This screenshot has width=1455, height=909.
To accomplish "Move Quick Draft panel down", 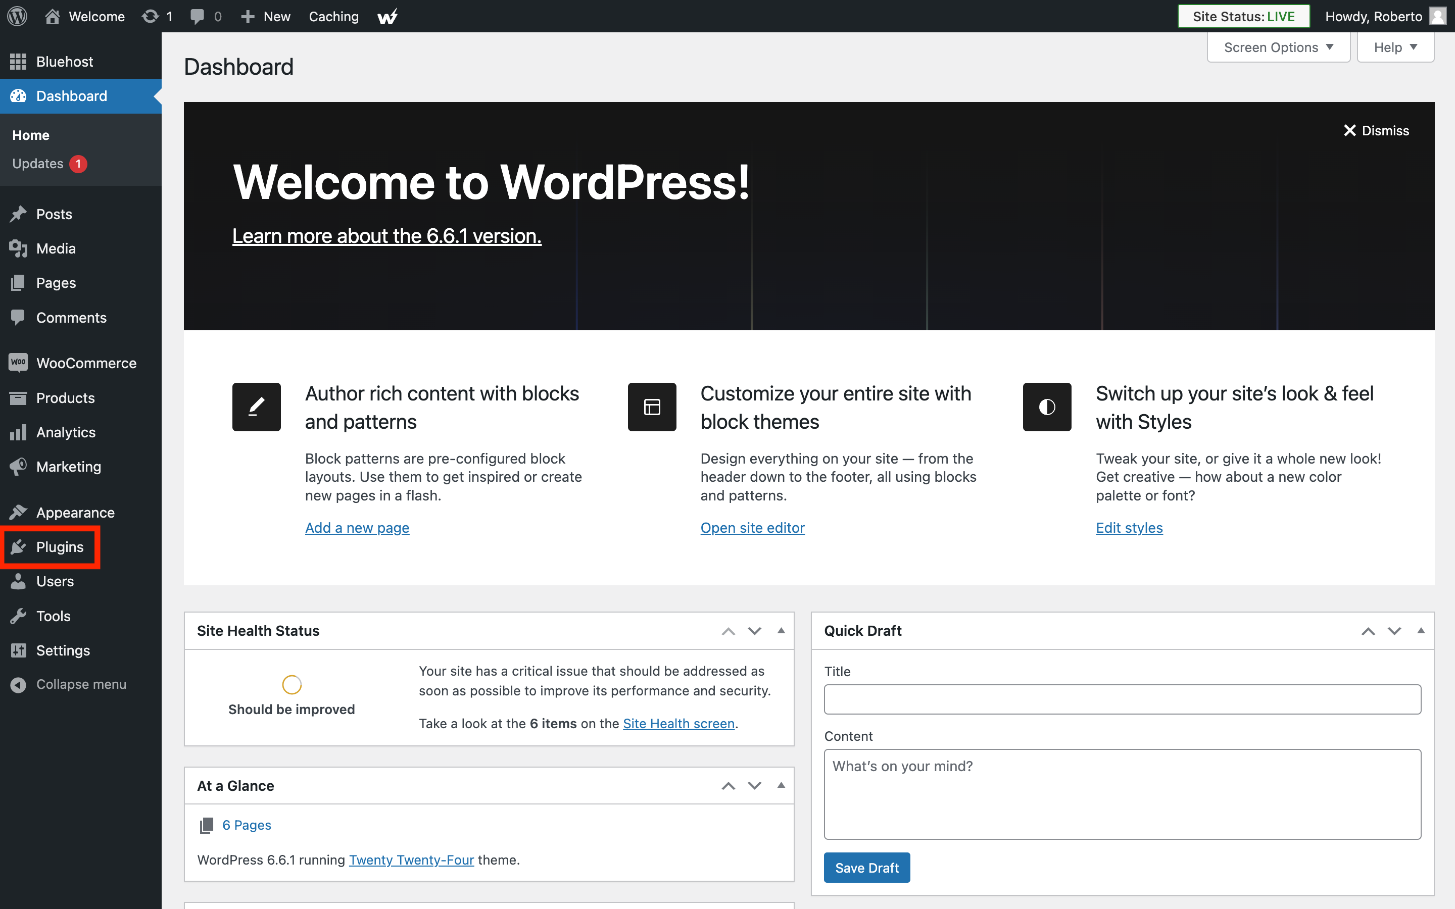I will 1394,631.
